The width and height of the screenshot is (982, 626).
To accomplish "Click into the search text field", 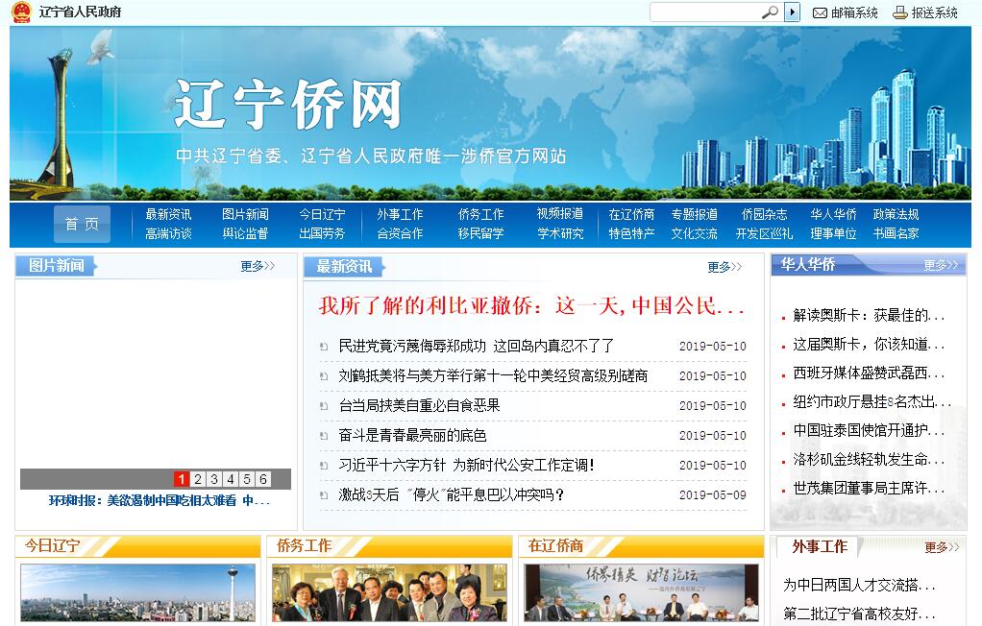I will [706, 12].
